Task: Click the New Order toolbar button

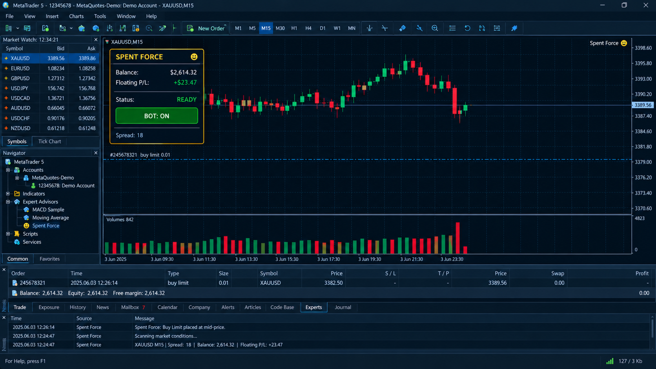Action: 206,28
